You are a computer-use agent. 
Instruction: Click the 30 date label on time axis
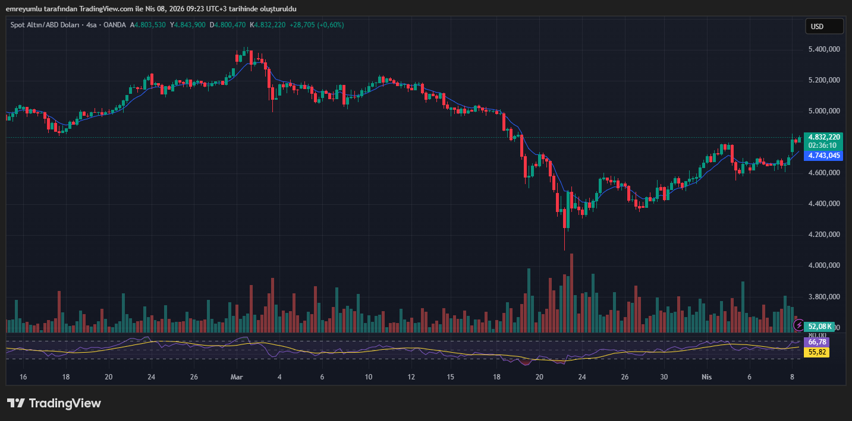(664, 377)
